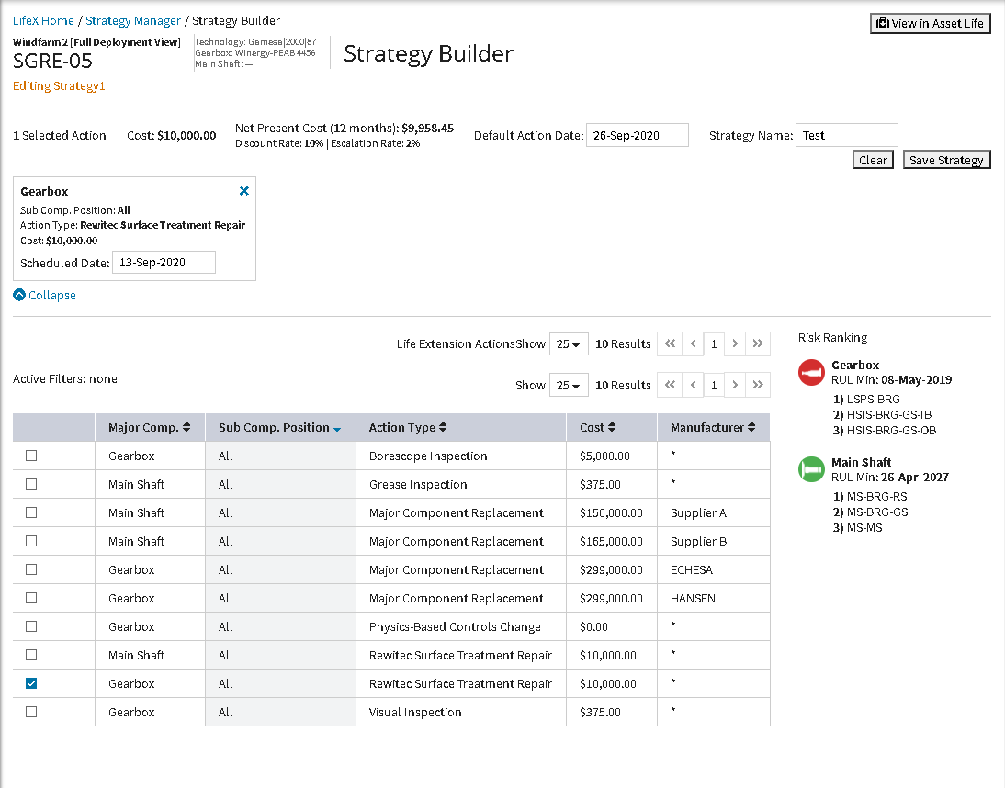Collapse the selected actions section
1005x788 pixels.
tap(45, 295)
